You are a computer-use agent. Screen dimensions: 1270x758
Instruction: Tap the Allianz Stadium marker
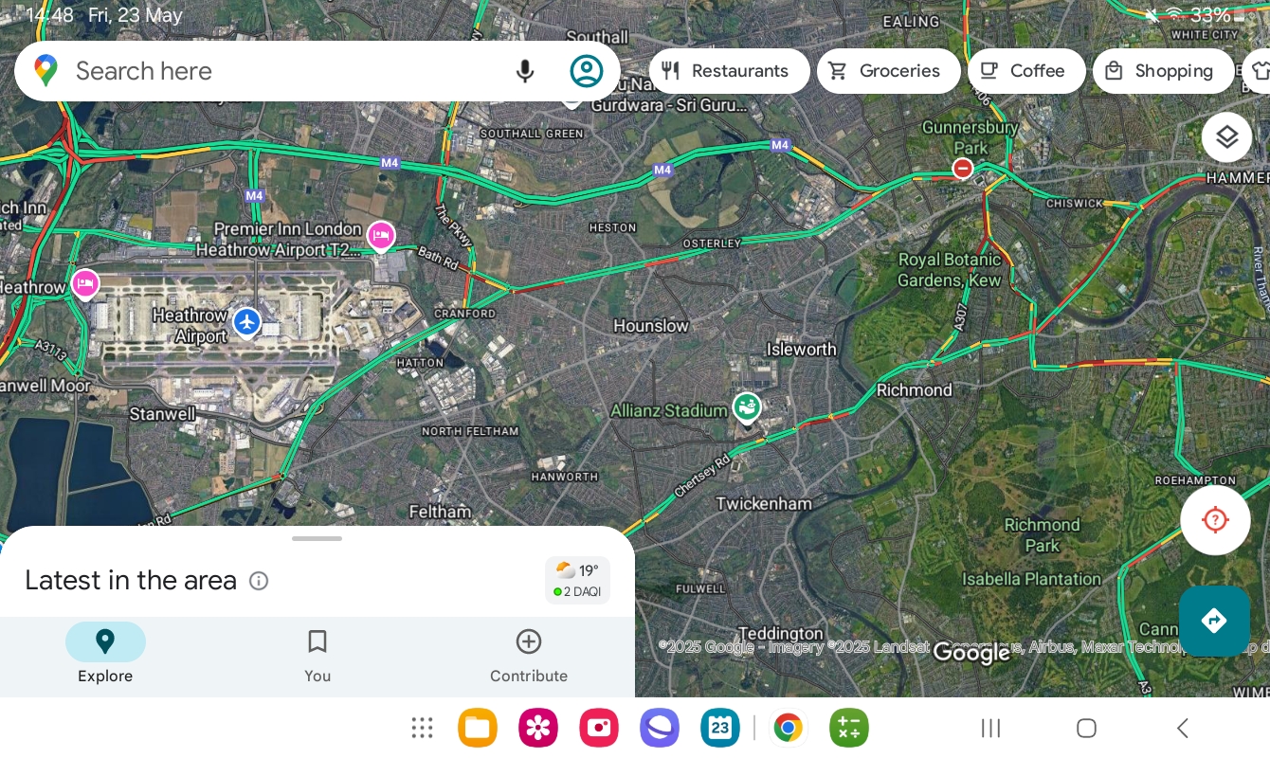747,408
